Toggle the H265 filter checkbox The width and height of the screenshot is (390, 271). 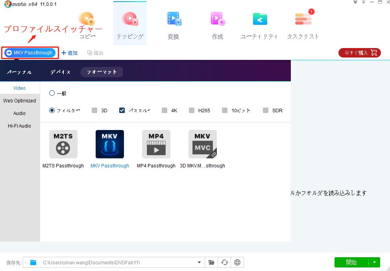point(192,110)
